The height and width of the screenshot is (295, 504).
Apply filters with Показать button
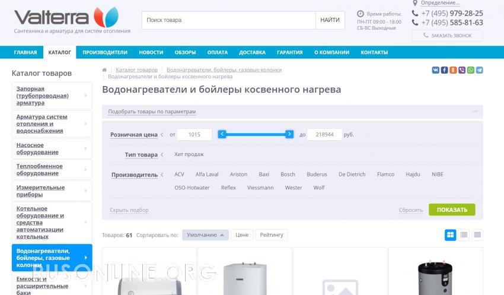452,210
